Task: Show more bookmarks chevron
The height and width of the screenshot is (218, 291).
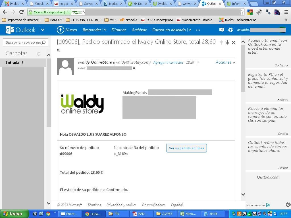Action: coord(286,20)
